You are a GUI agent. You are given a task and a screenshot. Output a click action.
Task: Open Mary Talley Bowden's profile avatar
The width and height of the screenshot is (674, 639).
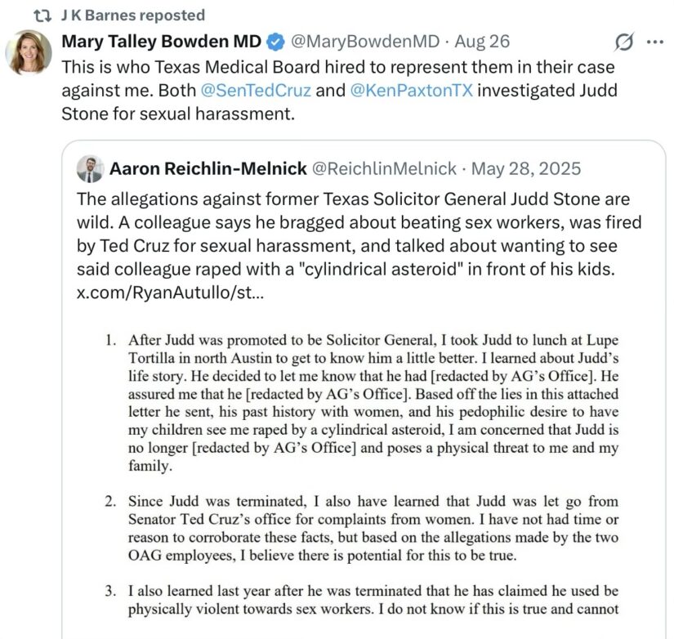(x=29, y=52)
